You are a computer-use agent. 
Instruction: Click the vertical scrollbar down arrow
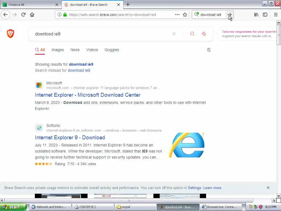pos(279,196)
